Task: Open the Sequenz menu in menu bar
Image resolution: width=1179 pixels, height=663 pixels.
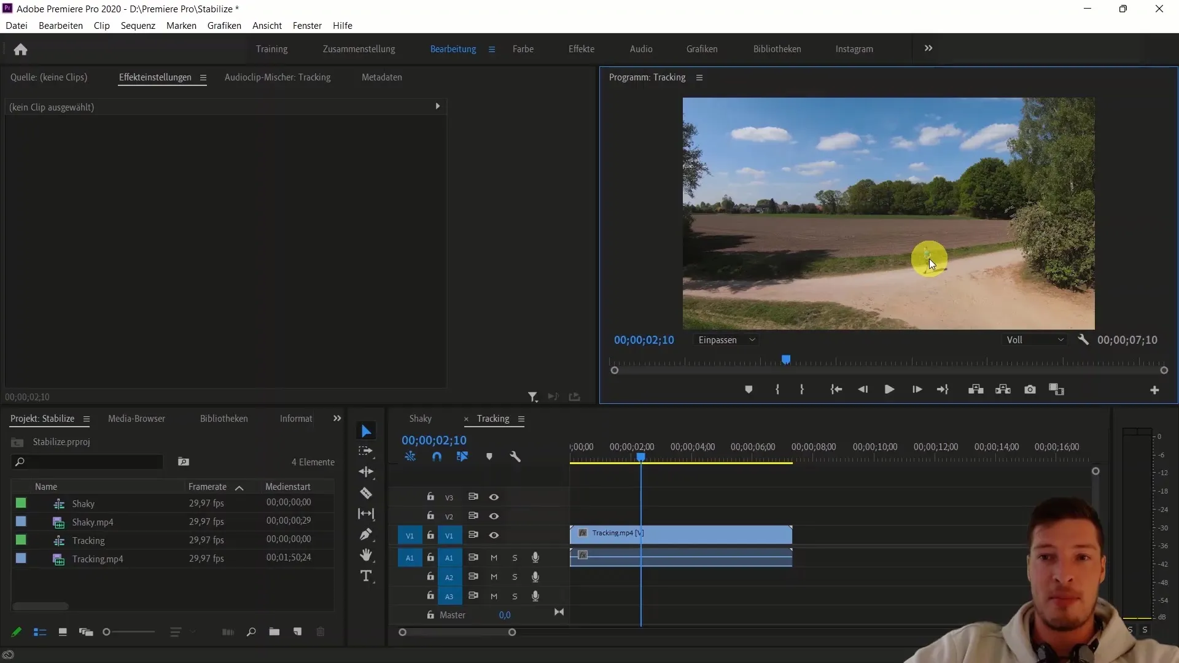Action: [138, 25]
